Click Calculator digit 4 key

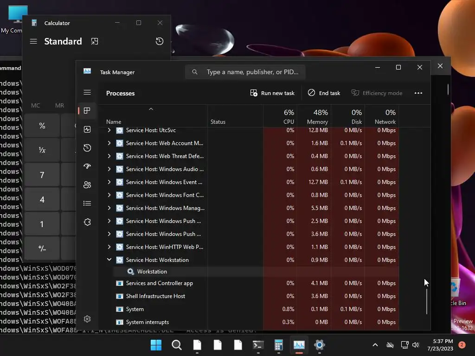click(42, 199)
